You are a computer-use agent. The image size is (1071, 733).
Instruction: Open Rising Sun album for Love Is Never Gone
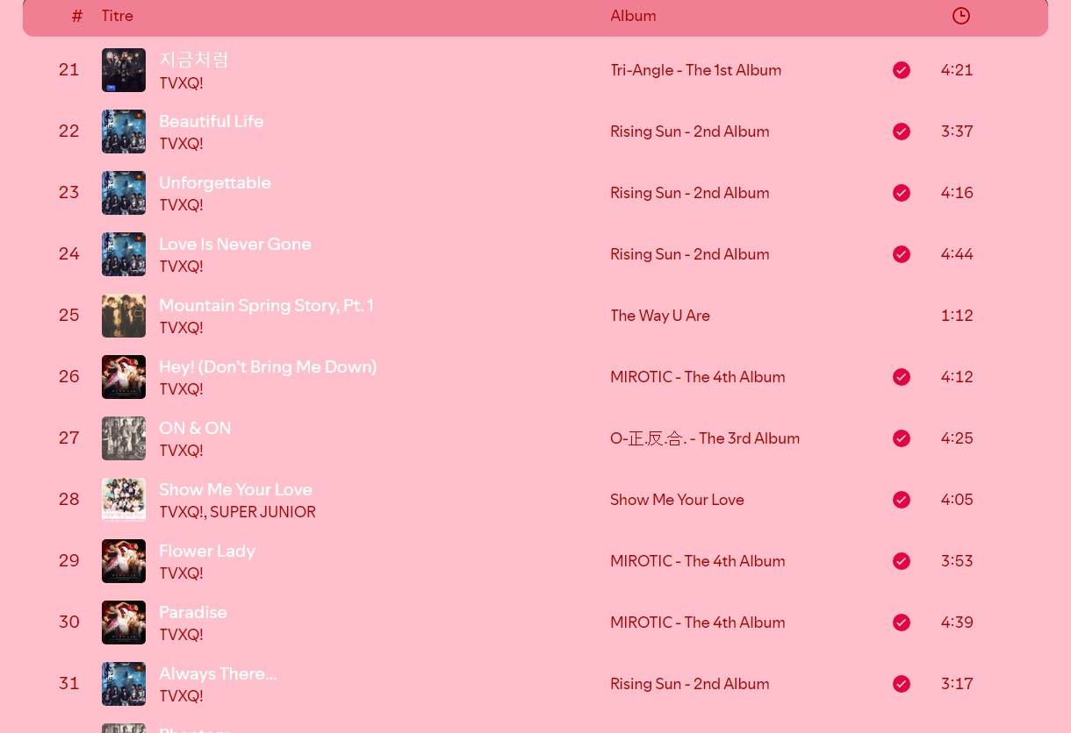pos(690,254)
